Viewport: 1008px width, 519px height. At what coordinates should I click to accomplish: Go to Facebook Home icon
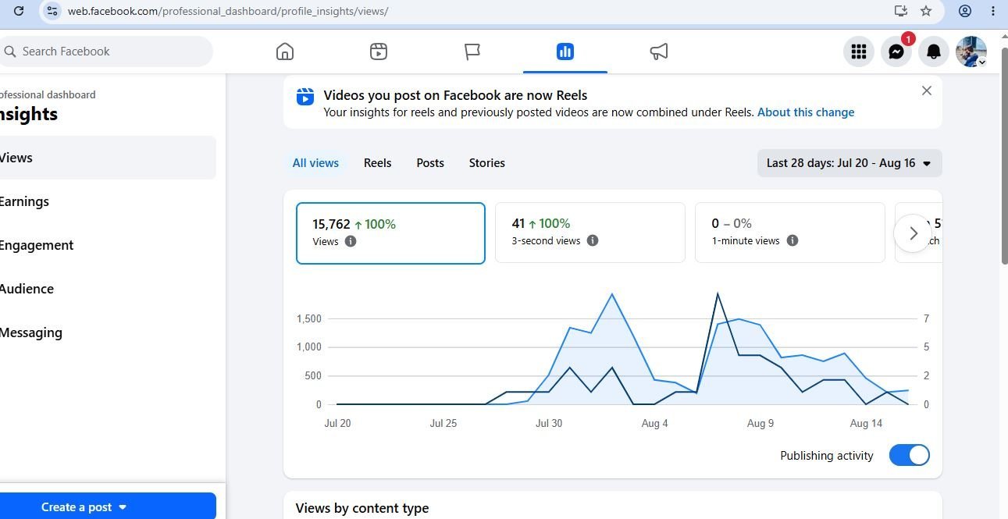(x=285, y=52)
